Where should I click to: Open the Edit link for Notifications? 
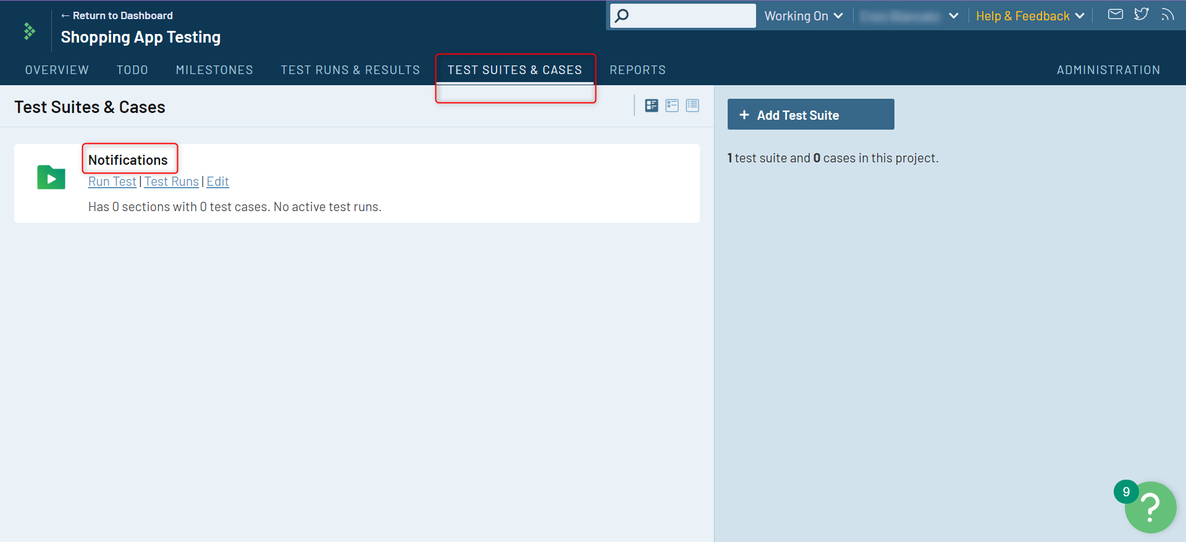tap(217, 181)
